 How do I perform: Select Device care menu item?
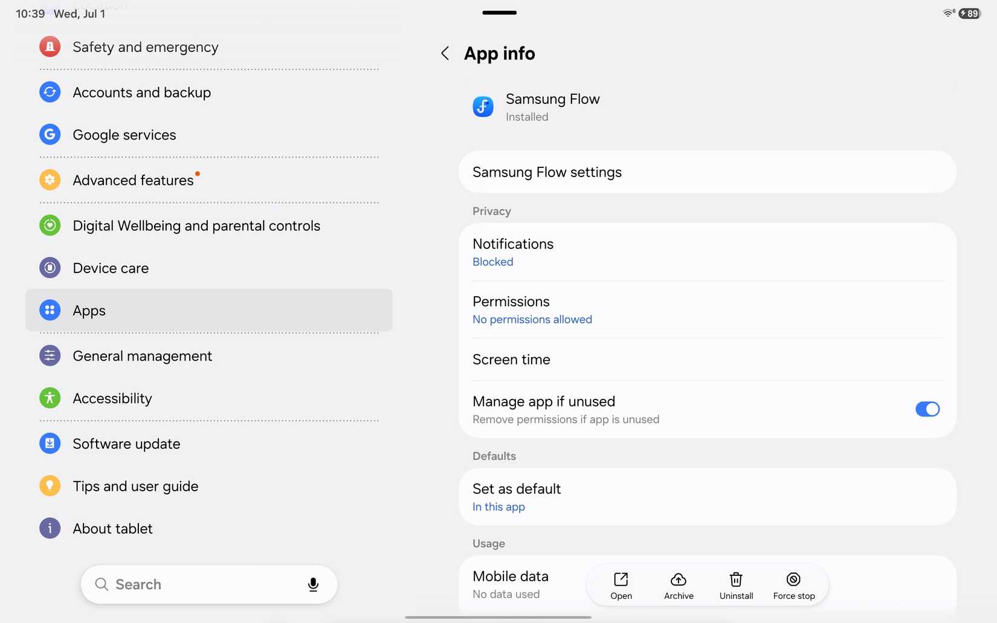pos(209,268)
